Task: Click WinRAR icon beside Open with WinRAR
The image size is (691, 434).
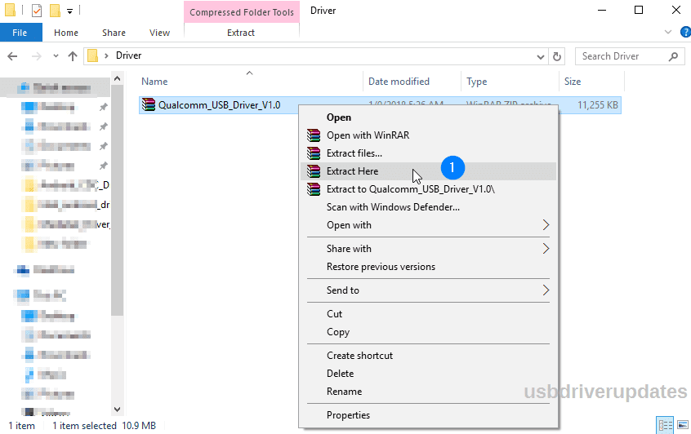Action: [x=314, y=135]
